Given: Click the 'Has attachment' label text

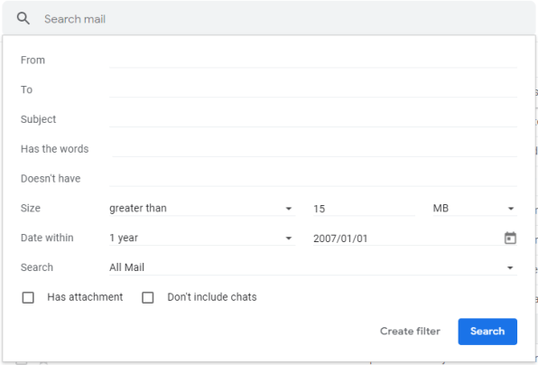Looking at the screenshot, I should click(x=85, y=297).
